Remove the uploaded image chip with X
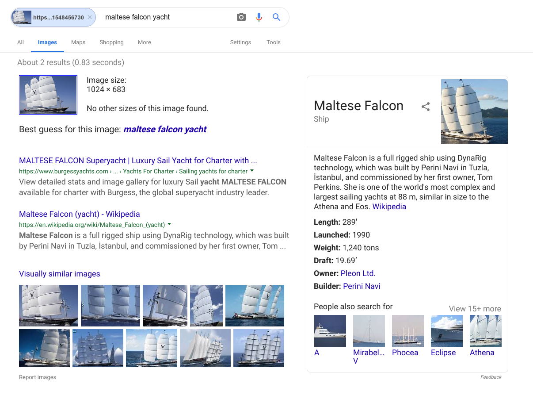 click(x=90, y=17)
